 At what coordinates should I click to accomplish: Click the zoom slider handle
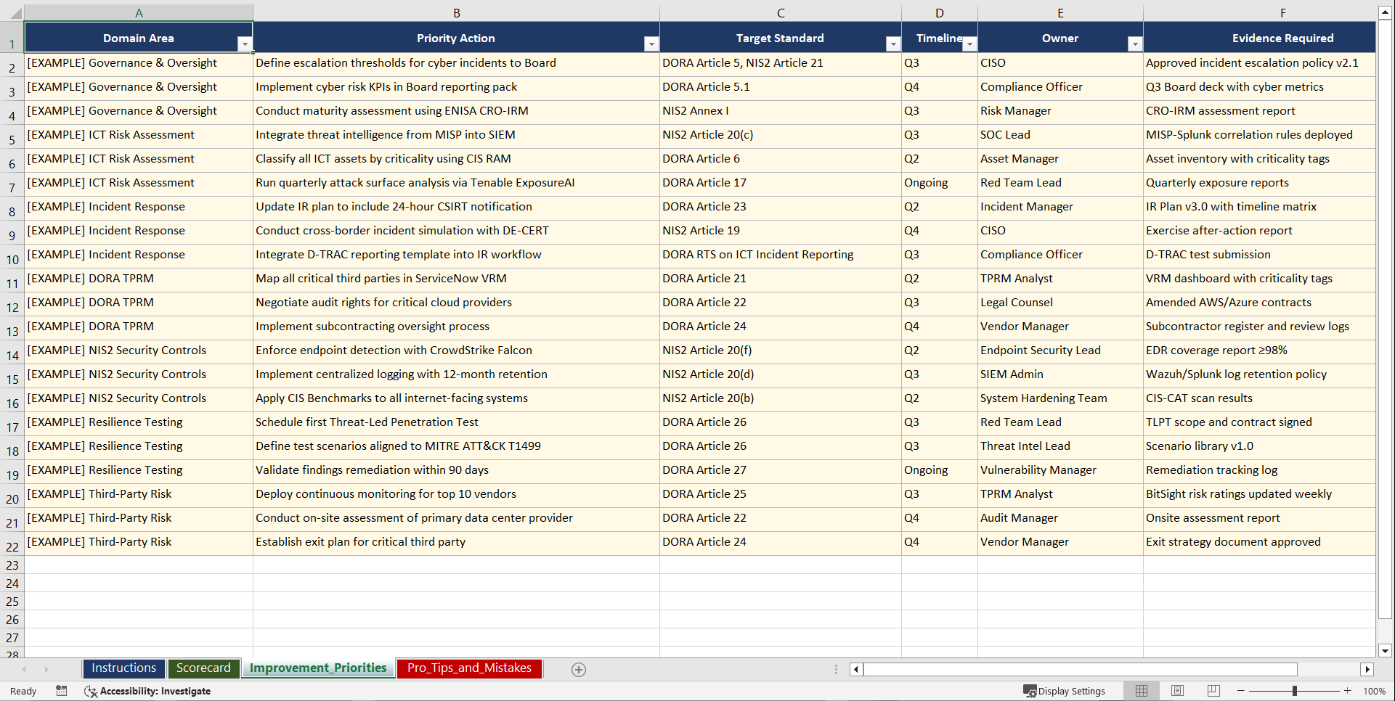[x=1295, y=691]
